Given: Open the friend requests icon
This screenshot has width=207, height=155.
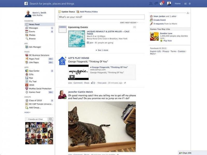Looking at the screenshot, I should (151, 4).
